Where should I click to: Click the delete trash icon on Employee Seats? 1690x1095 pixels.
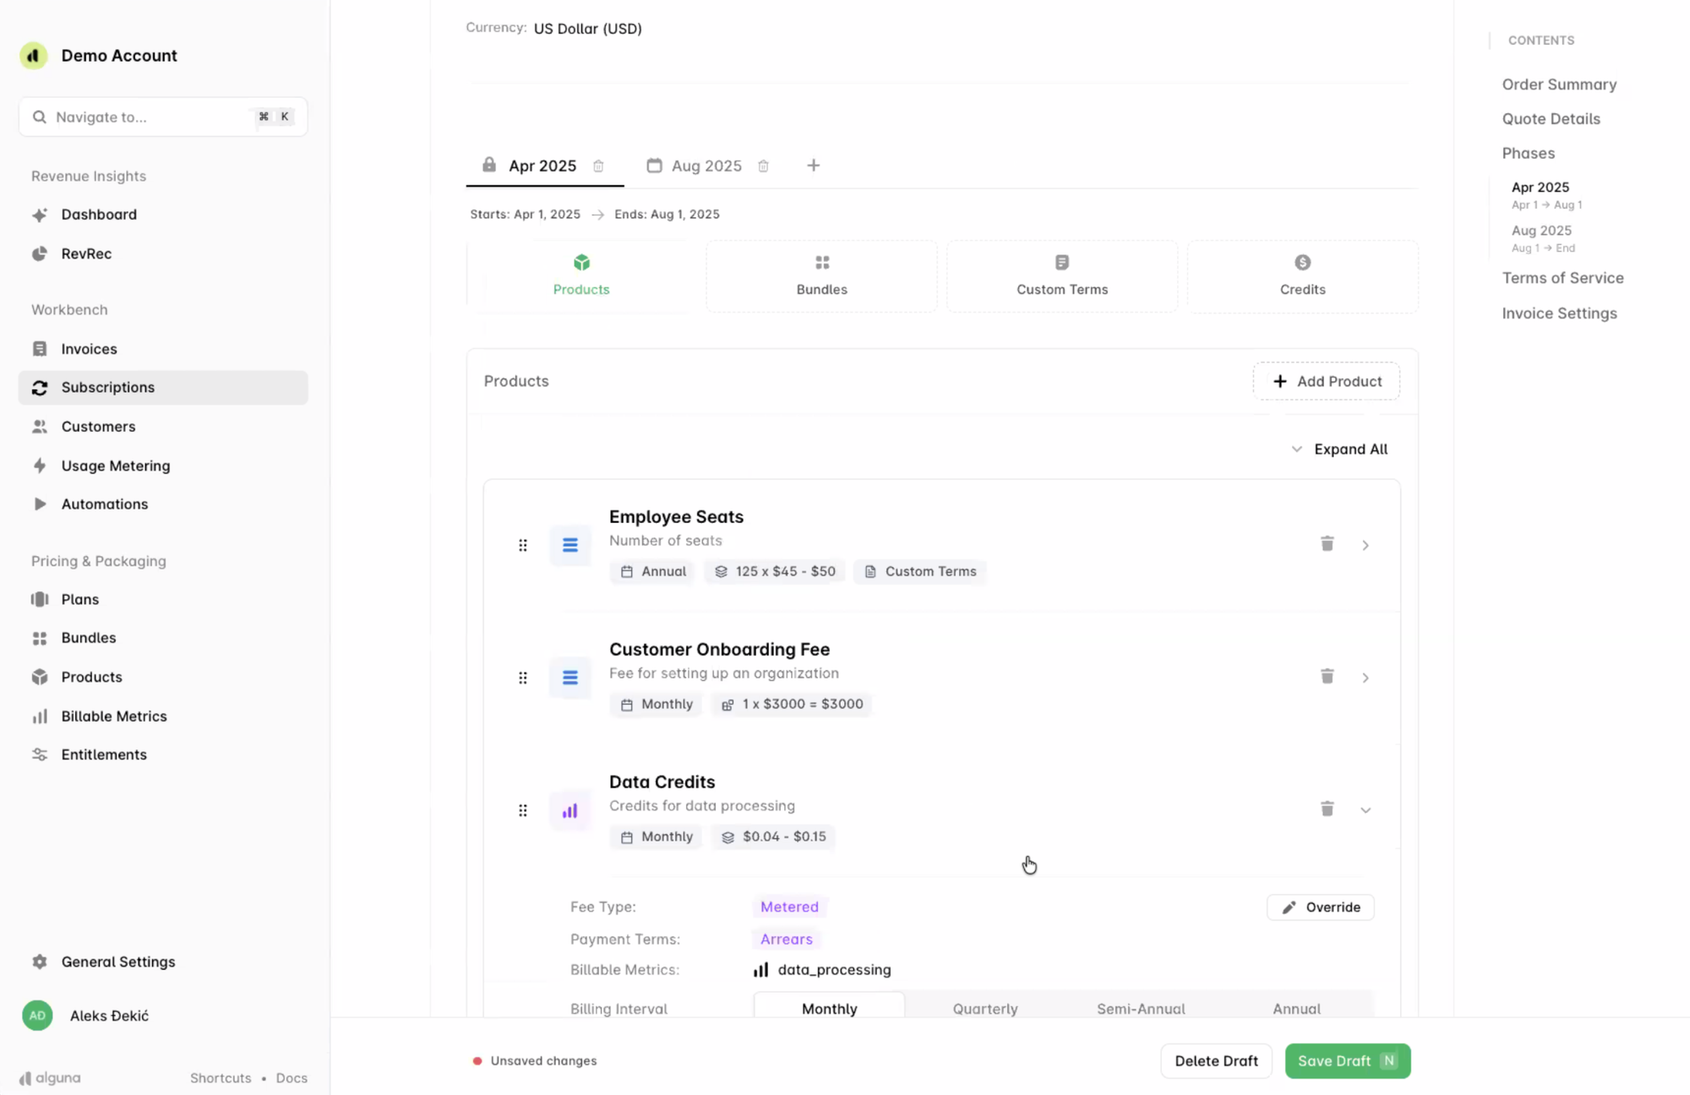tap(1327, 544)
